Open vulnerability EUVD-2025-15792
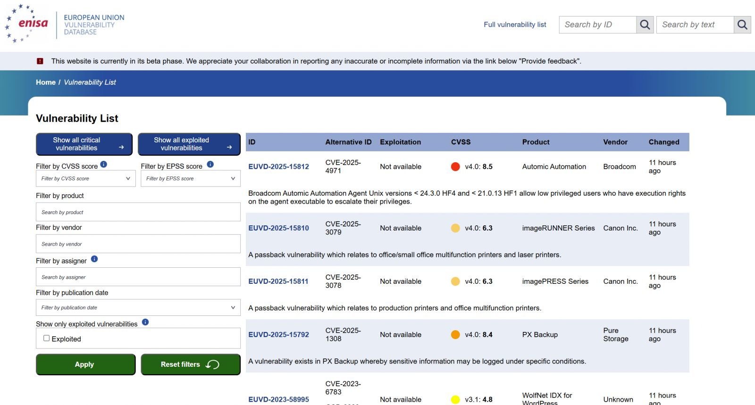755x405 pixels. click(278, 335)
